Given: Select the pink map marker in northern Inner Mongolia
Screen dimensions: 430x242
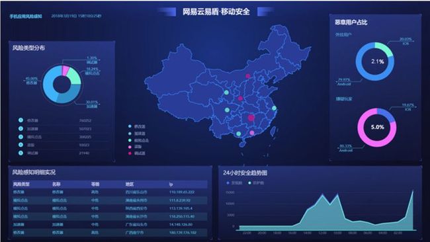Looking at the screenshot, I should pos(248,76).
